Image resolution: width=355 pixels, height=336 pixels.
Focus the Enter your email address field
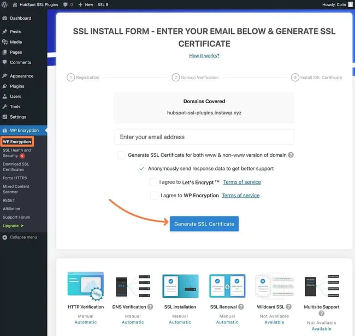pyautogui.click(x=204, y=137)
